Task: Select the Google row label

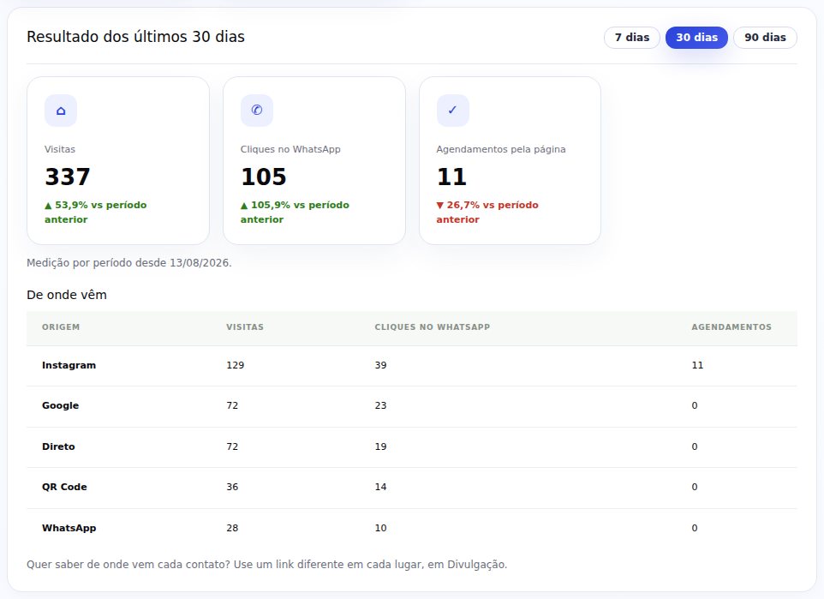Action: click(61, 405)
